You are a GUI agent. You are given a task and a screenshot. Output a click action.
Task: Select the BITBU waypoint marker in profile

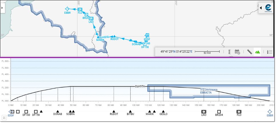click(130, 111)
